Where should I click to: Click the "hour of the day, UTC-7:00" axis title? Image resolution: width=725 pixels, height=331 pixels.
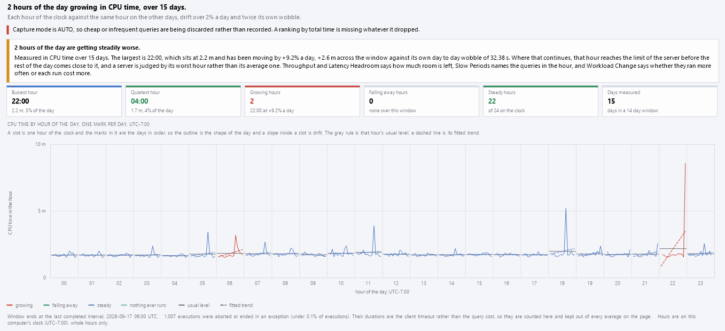coord(382,291)
